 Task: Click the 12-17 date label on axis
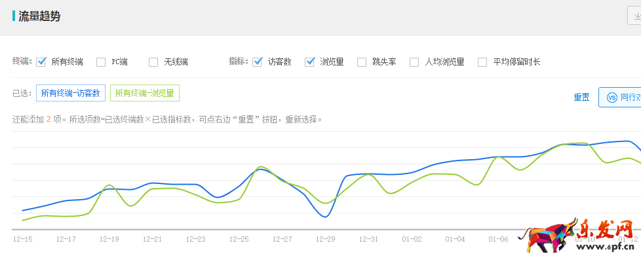coord(66,239)
